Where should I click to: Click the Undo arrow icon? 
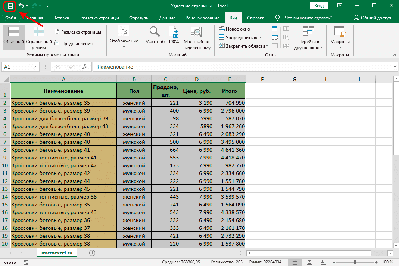point(21,6)
